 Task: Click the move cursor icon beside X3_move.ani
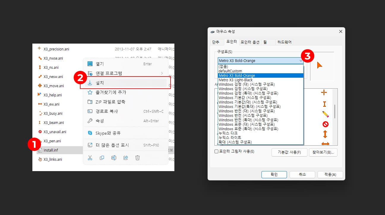[39, 86]
